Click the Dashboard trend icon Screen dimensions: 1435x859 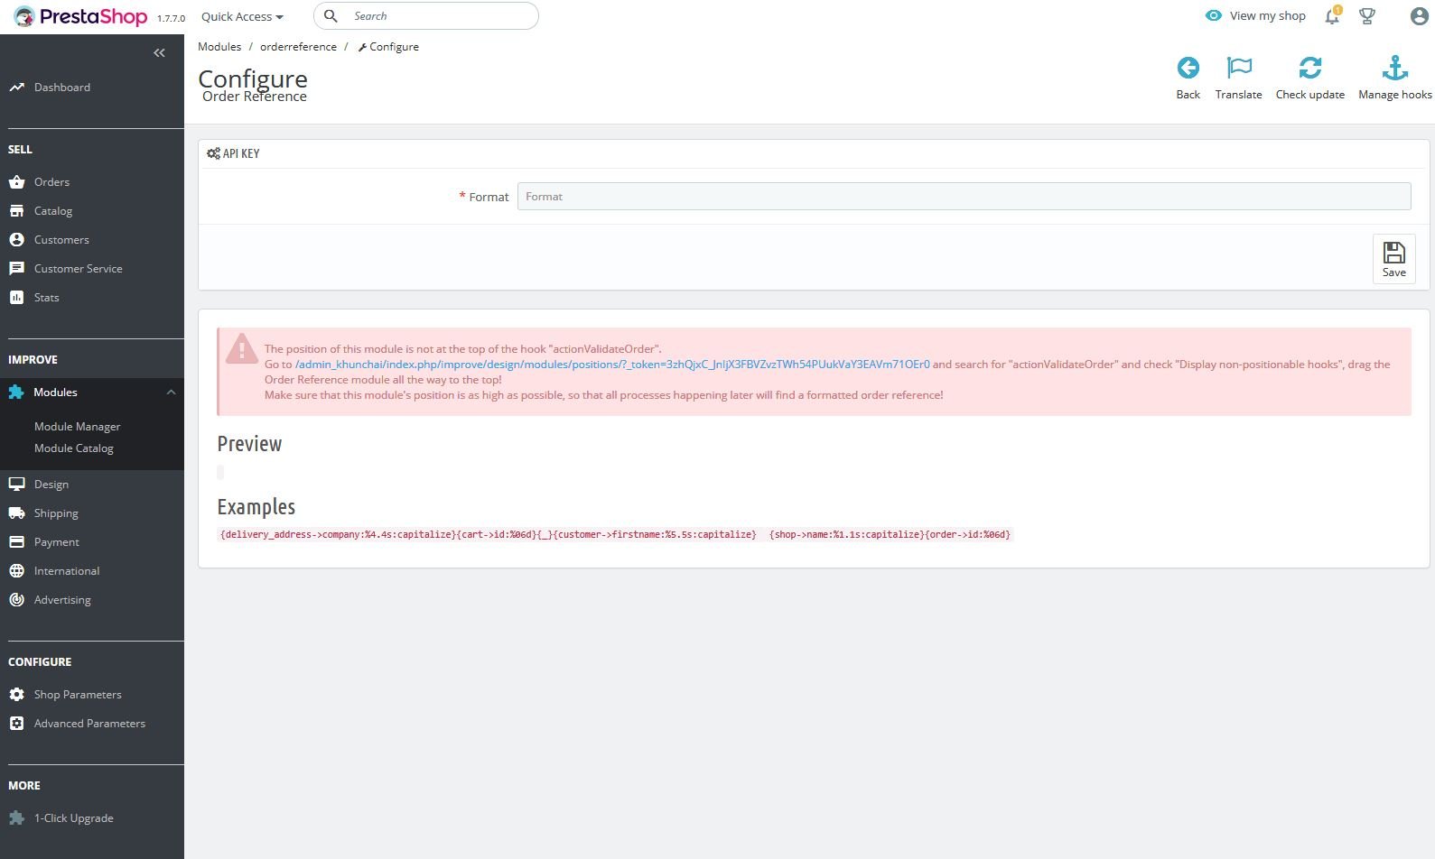(16, 88)
